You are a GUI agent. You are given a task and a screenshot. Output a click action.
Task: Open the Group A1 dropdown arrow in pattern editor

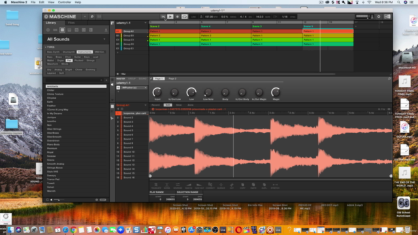pyautogui.click(x=146, y=105)
